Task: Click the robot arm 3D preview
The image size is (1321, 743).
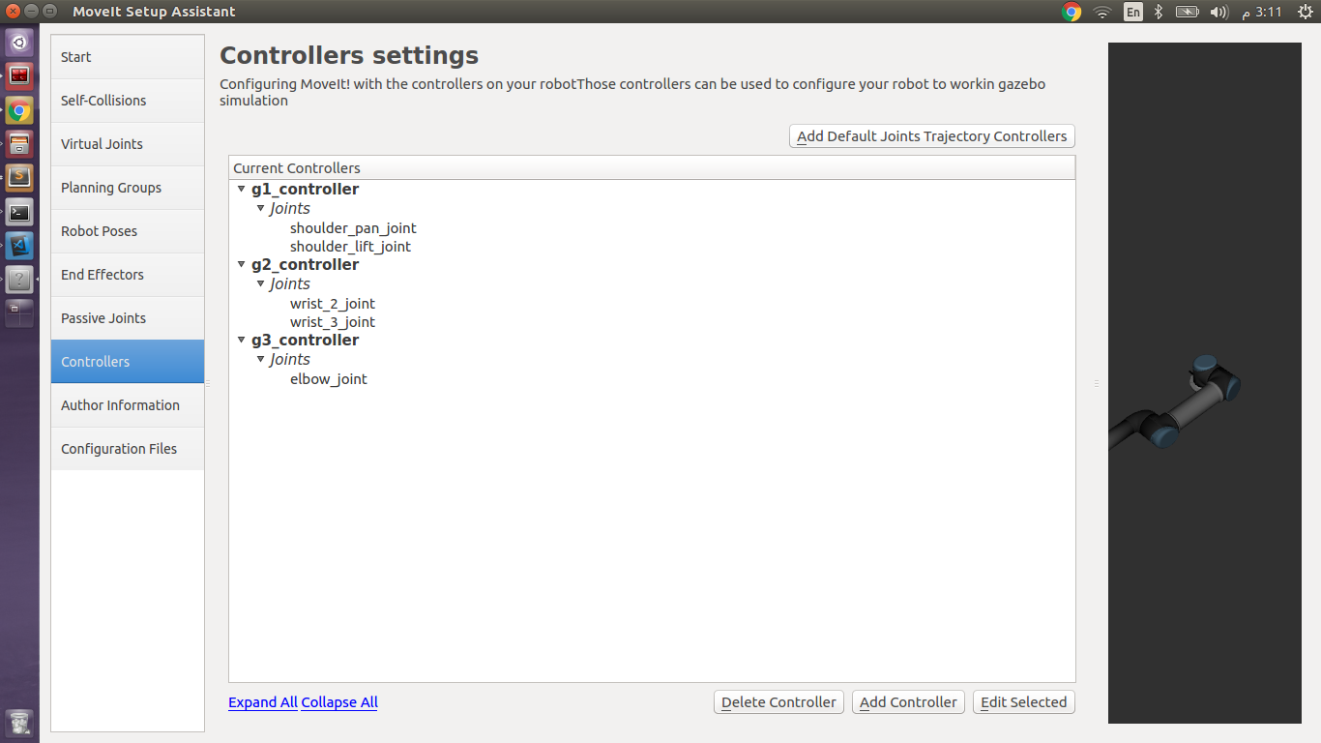Action: pos(1205,383)
